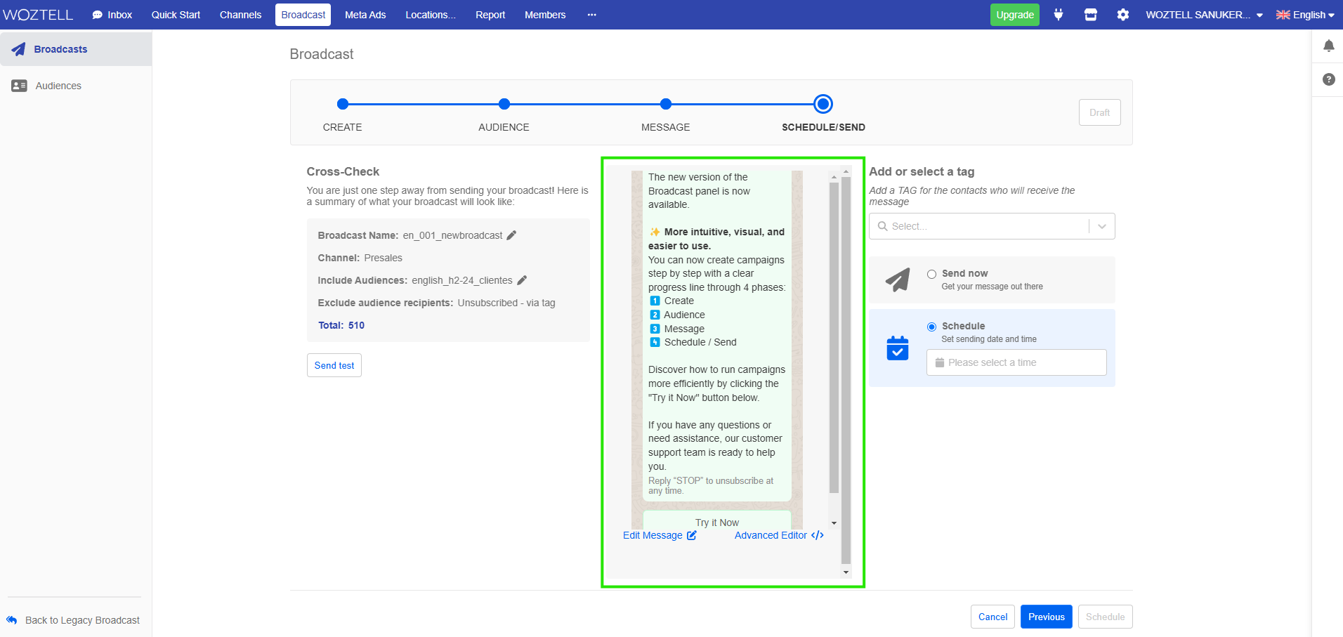Edit Include Audiences with pencil icon
Image resolution: width=1343 pixels, height=637 pixels.
click(x=522, y=280)
